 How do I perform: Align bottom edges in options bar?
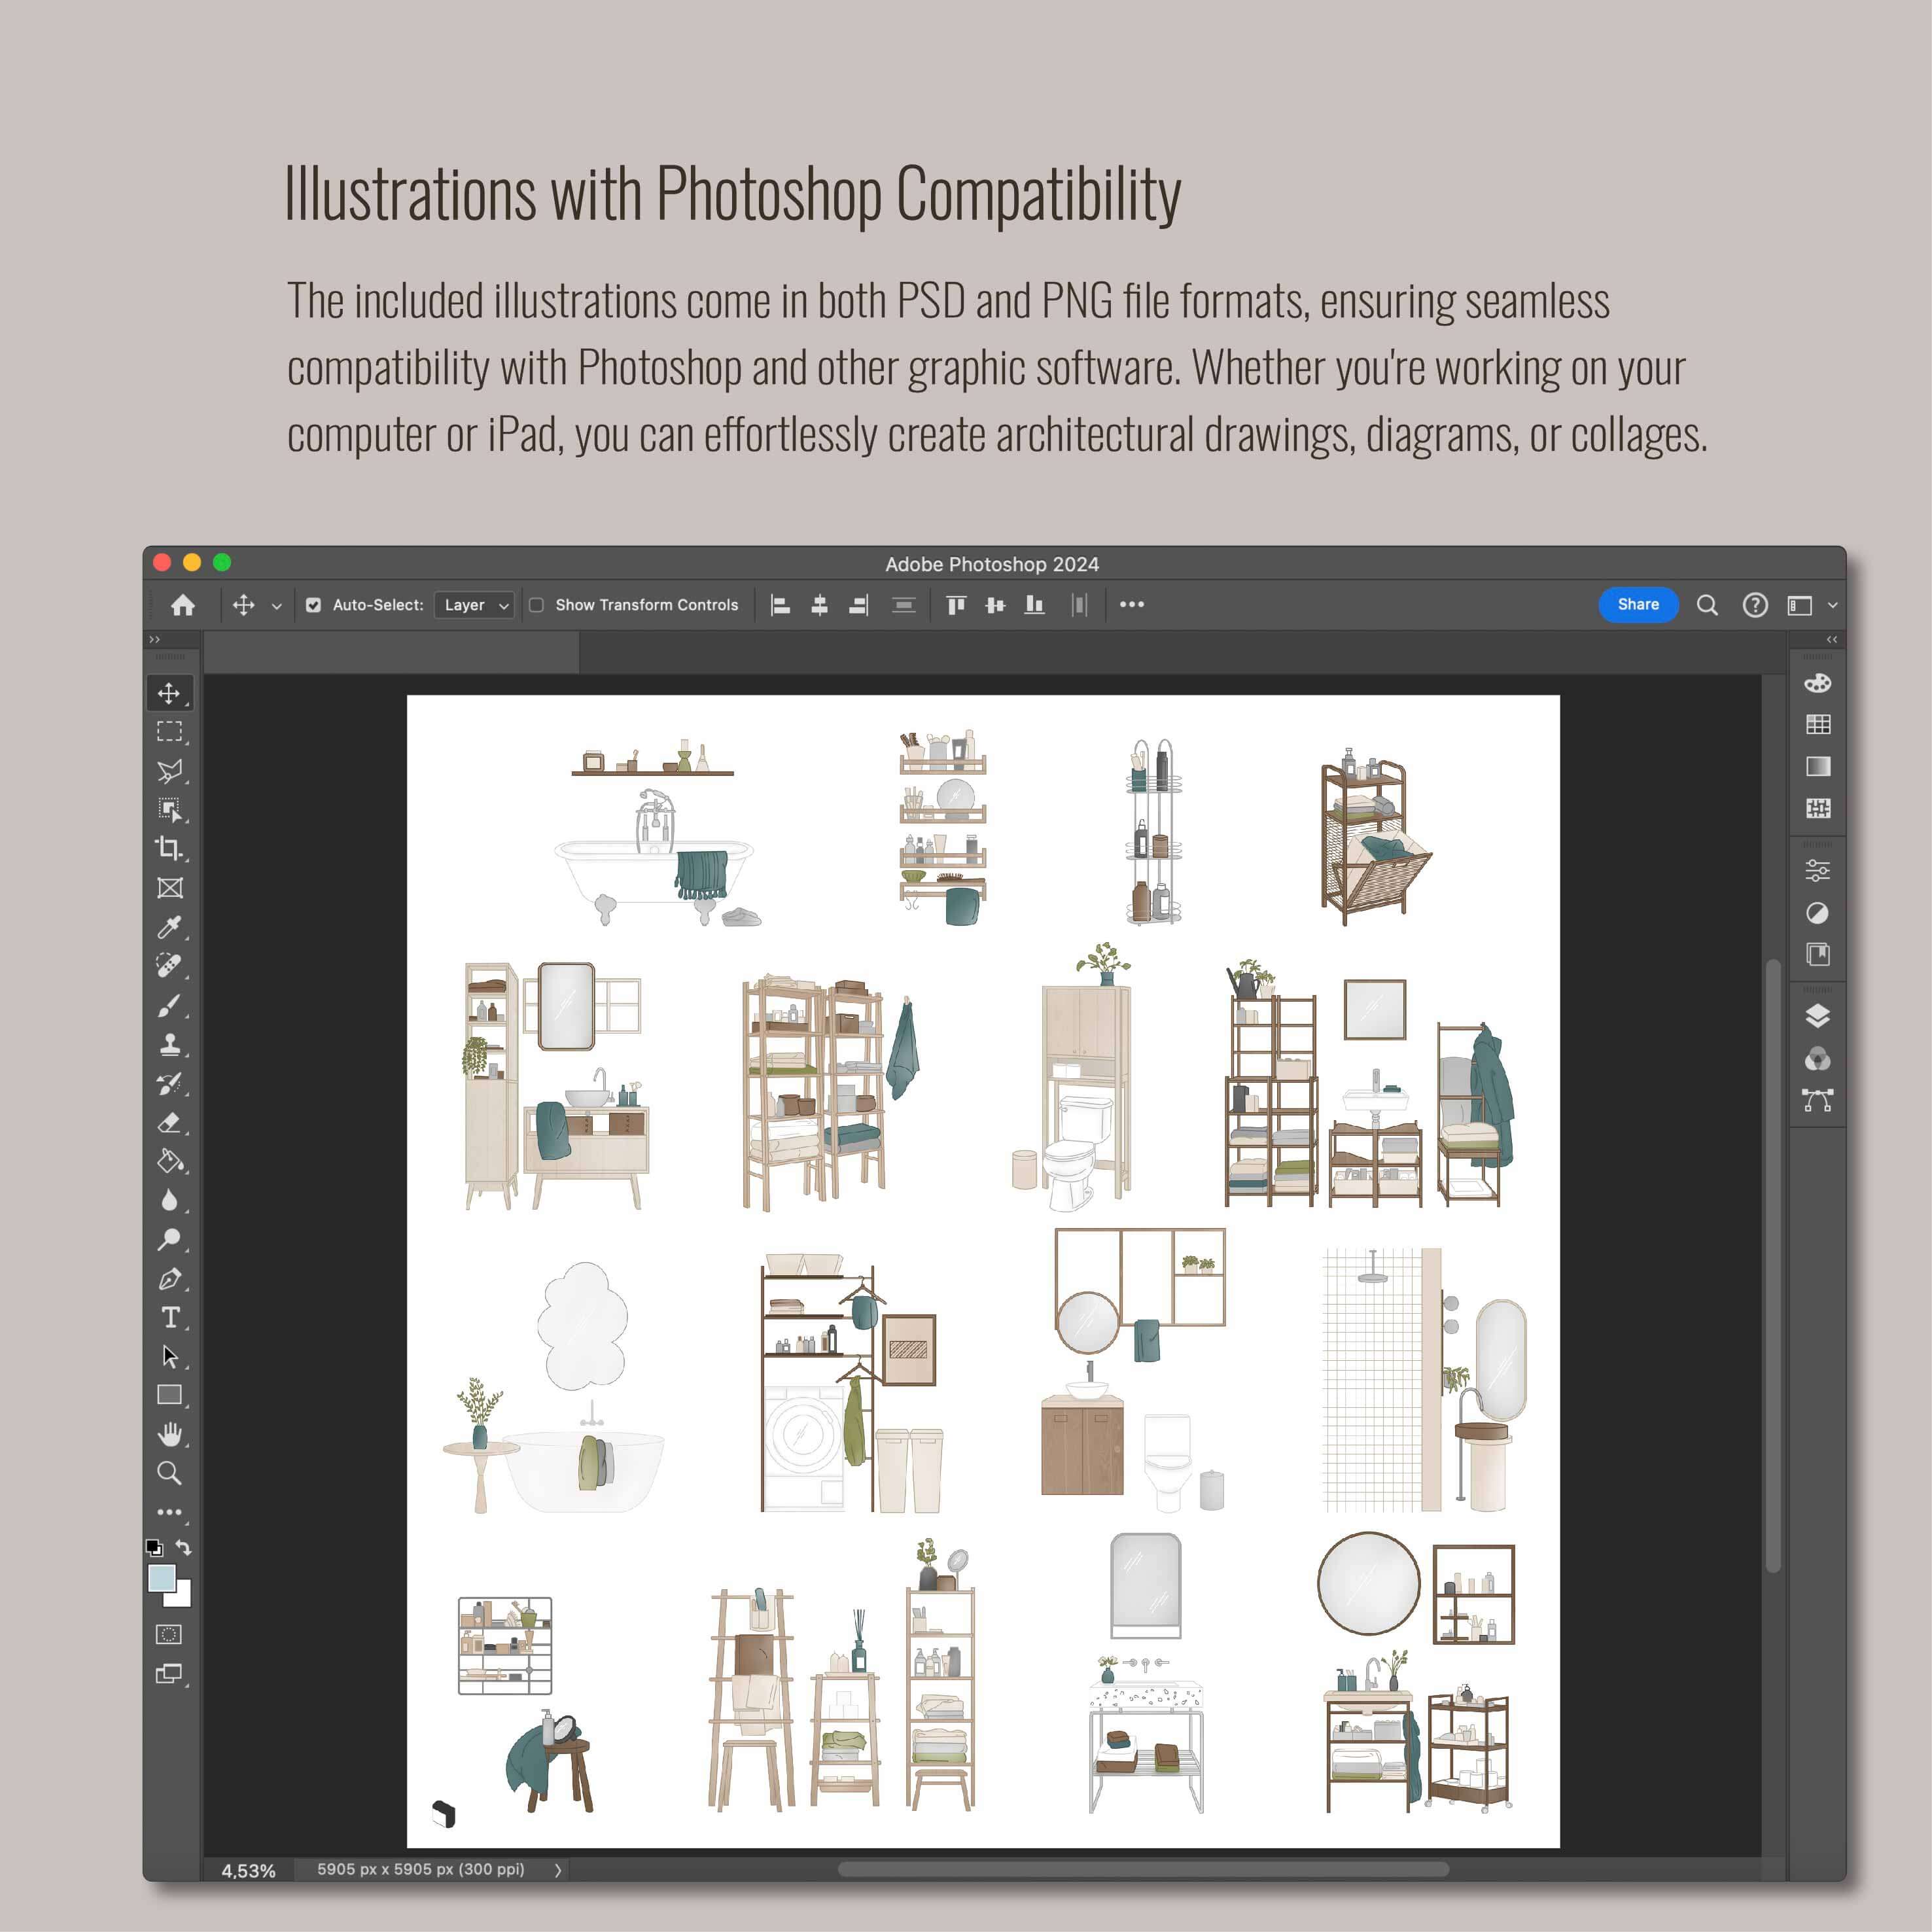click(x=1034, y=605)
